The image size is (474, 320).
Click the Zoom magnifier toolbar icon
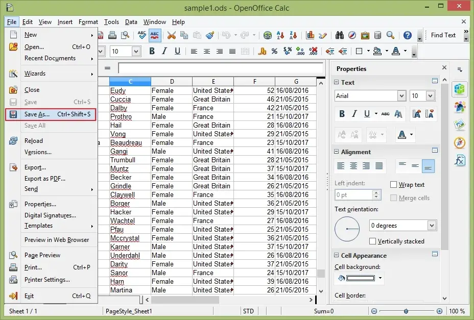click(390, 35)
